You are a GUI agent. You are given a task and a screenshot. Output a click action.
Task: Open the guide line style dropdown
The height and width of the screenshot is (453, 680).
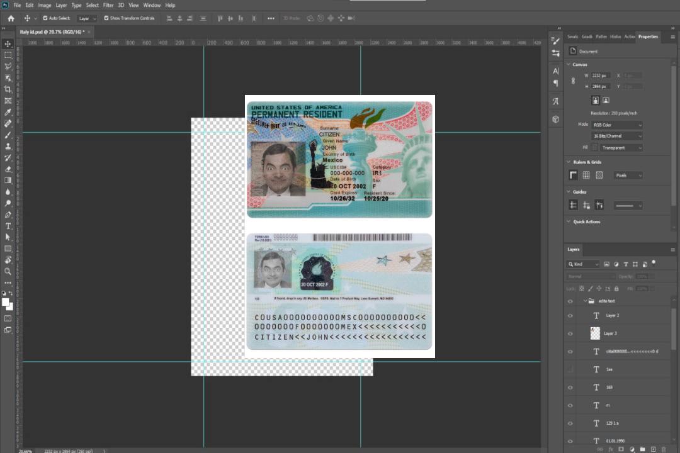[628, 206]
